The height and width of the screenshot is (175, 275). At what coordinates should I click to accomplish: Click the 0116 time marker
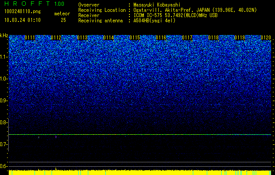[x=161, y=38]
